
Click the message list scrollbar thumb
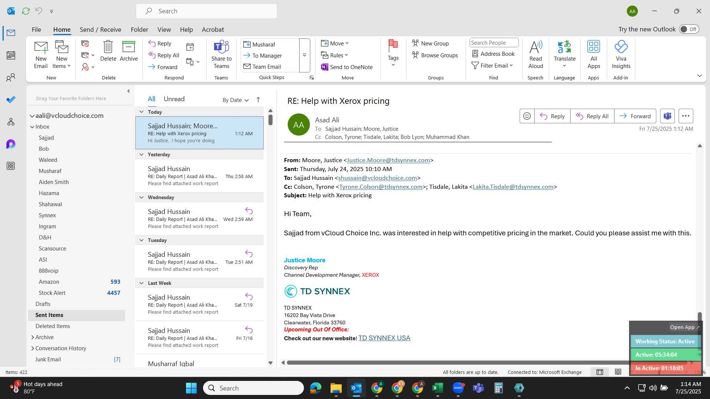pyautogui.click(x=270, y=120)
